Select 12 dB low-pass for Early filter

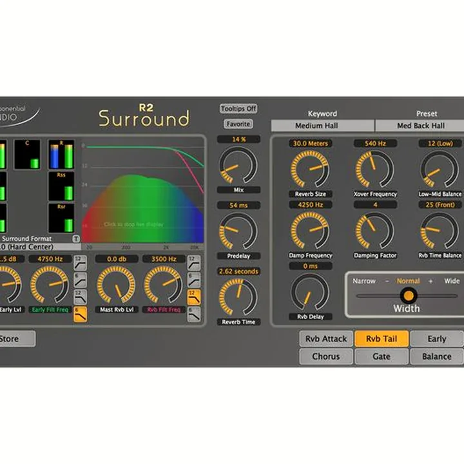point(80,297)
